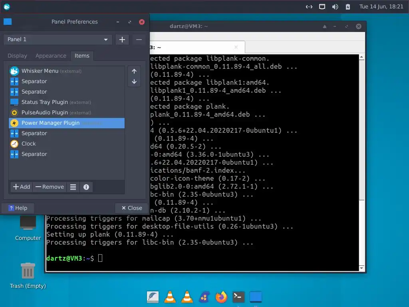409x307 pixels.
Task: Open the notification tray icon
Action: pos(322,6)
